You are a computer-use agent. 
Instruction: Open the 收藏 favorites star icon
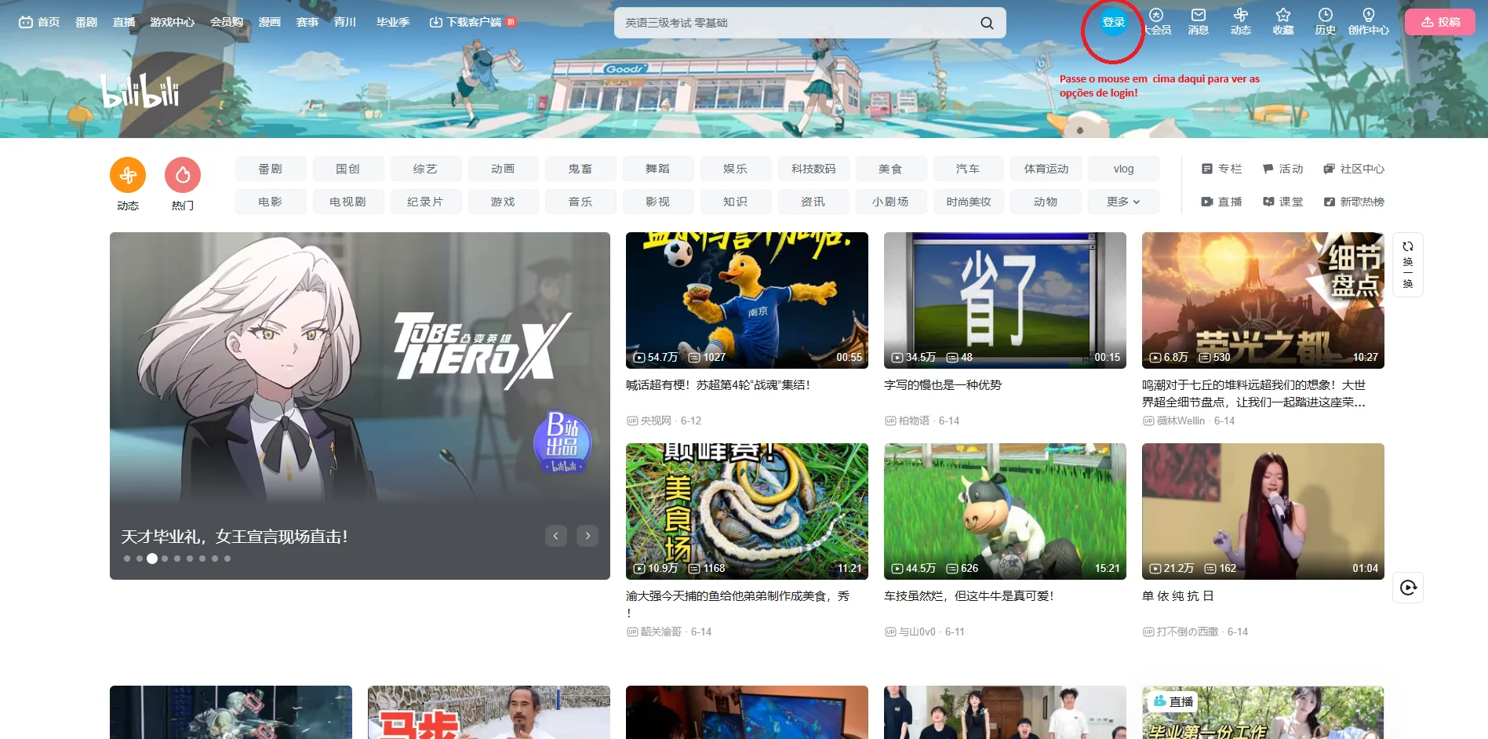(1283, 22)
